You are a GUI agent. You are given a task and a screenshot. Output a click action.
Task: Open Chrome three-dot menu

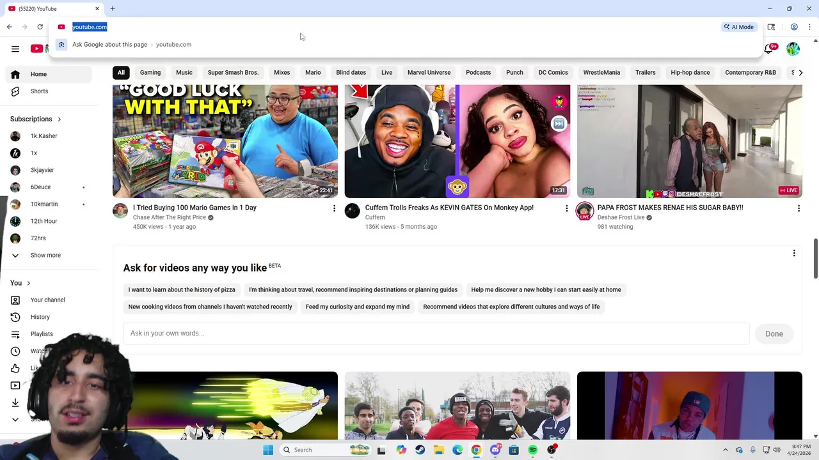pos(809,27)
